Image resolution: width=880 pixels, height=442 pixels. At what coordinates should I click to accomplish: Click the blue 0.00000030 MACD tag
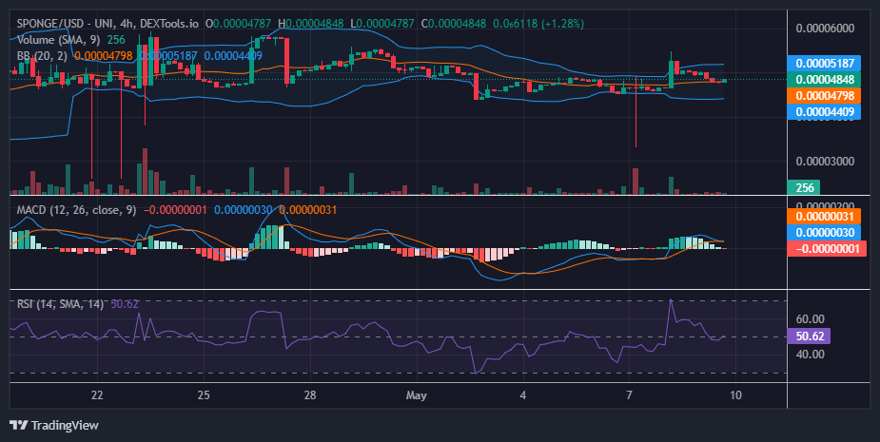[x=824, y=232]
